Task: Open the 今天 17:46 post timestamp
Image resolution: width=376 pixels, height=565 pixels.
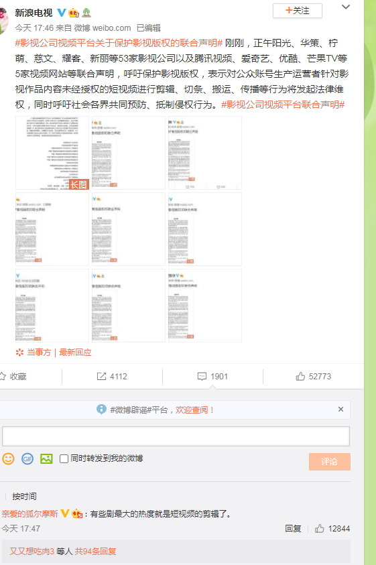Action: 34,27
